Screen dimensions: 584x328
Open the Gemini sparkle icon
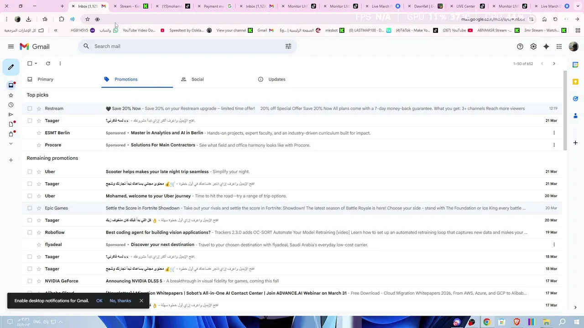(x=546, y=46)
